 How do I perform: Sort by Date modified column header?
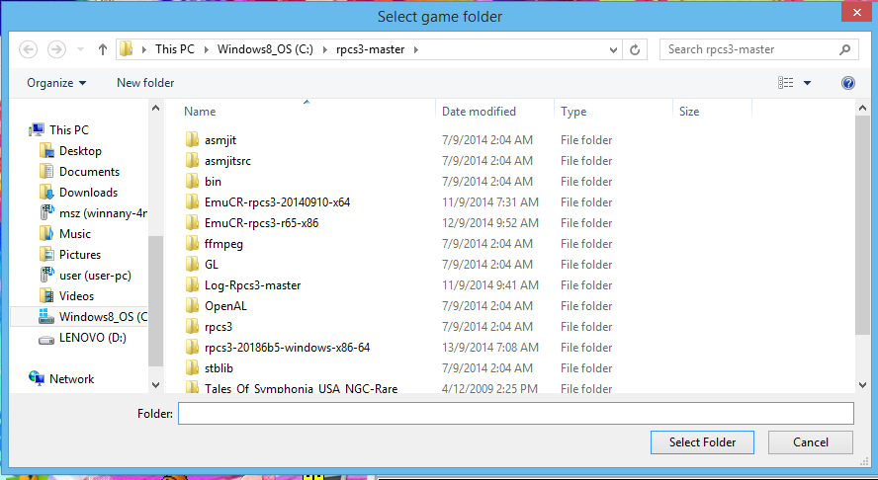(x=479, y=112)
